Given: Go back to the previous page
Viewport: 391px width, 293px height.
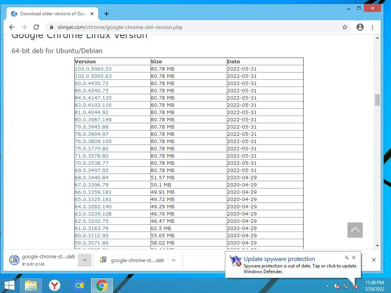Looking at the screenshot, I should (x=12, y=27).
